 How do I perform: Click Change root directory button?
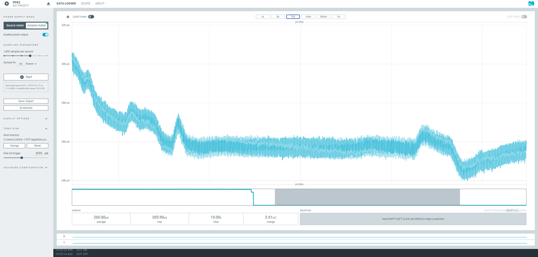14,146
